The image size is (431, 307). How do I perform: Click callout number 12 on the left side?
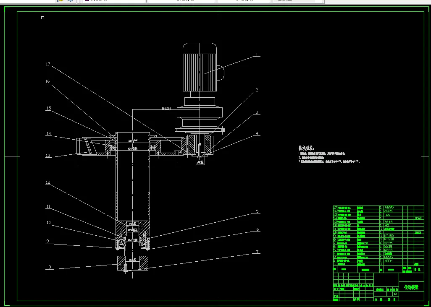click(48, 182)
